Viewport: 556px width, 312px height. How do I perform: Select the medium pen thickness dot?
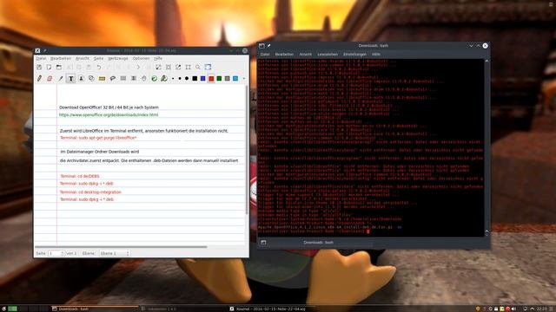point(180,79)
